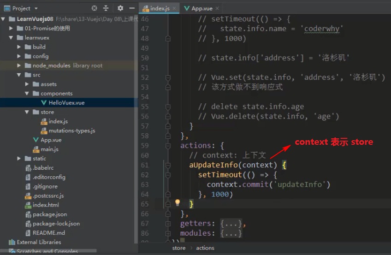Screen dimensions: 391x255
Task: Expand the config folder
Action: (x=19, y=56)
